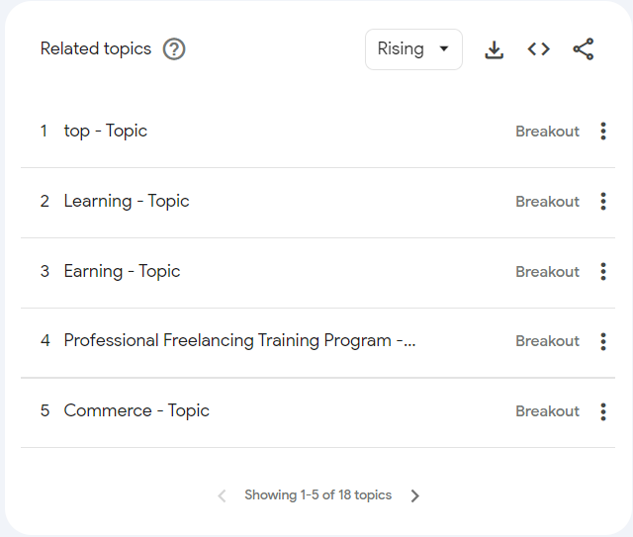Open the embed code icon
Viewport: 633px width, 537px height.
(538, 49)
